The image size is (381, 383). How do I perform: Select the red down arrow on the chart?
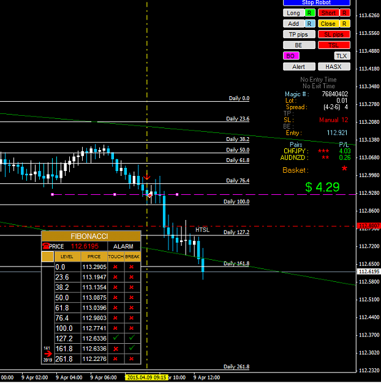(147, 177)
